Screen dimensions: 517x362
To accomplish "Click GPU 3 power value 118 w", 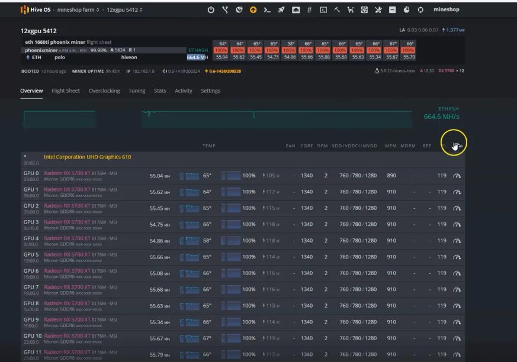I will [271, 224].
